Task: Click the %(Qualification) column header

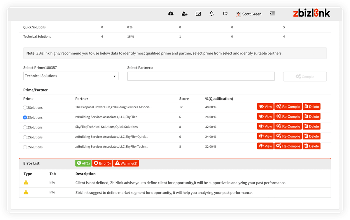Action: tap(219, 99)
